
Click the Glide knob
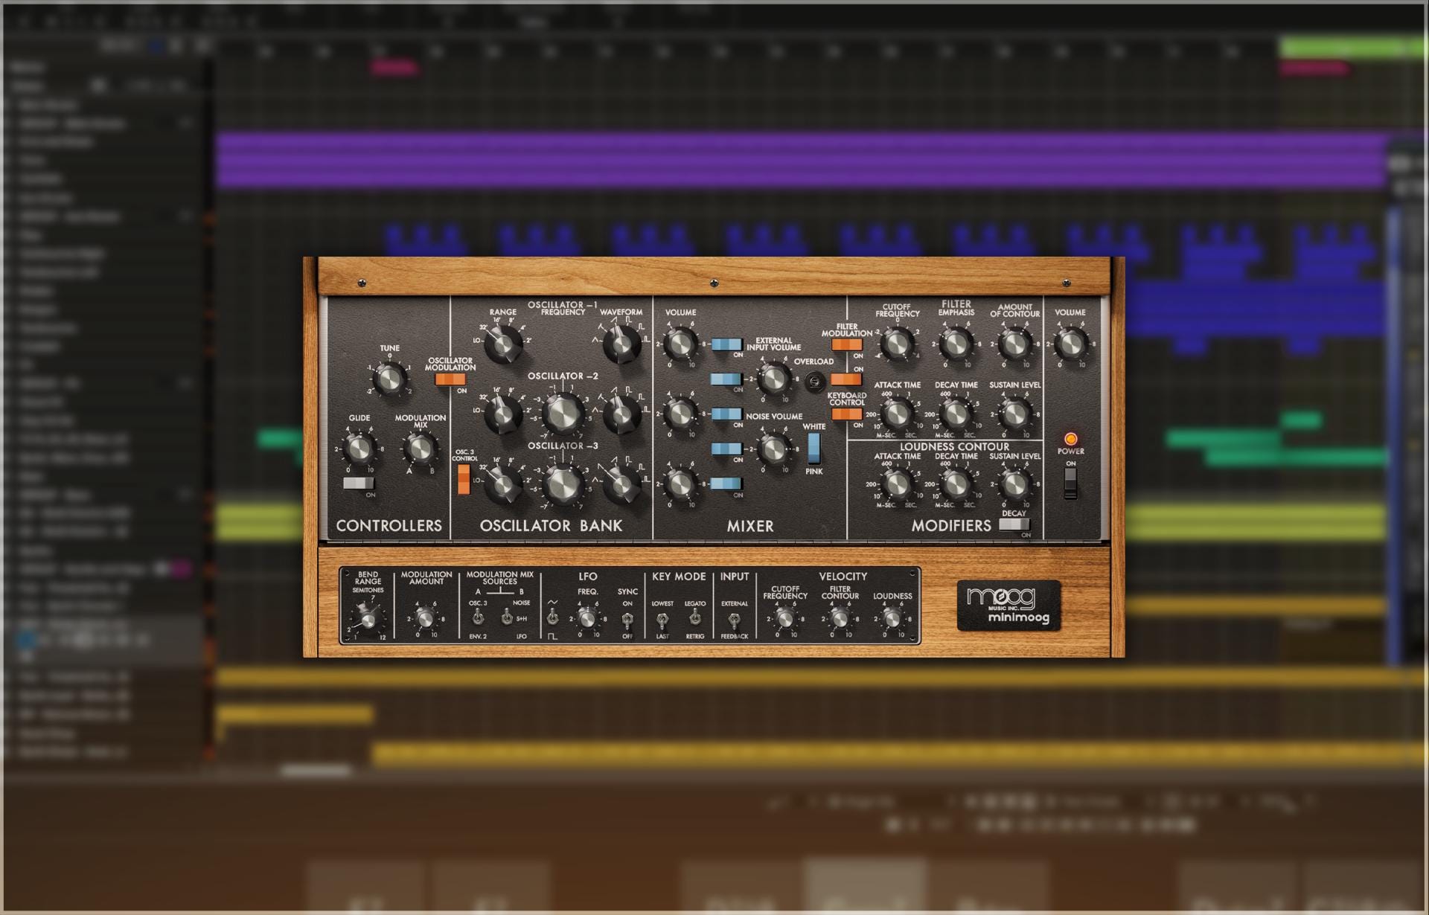[x=359, y=448]
